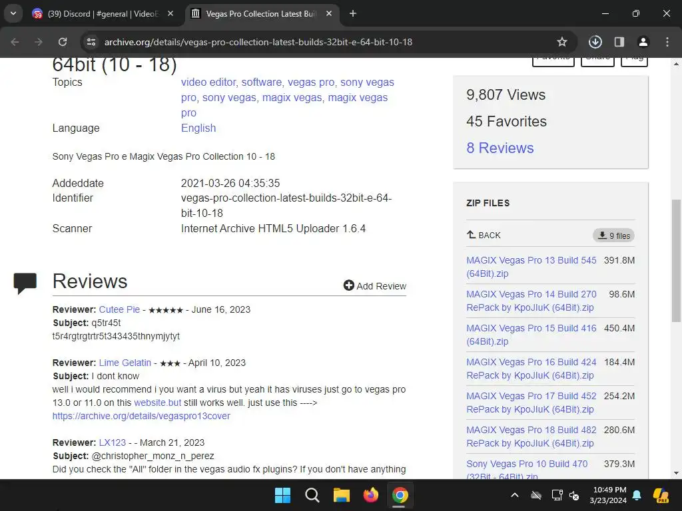The width and height of the screenshot is (682, 511).
Task: Click the page vertical scrollbar thumb
Action: pyautogui.click(x=676, y=261)
